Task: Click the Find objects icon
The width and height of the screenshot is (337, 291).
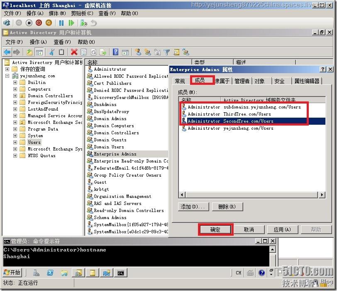Action: click(x=176, y=52)
